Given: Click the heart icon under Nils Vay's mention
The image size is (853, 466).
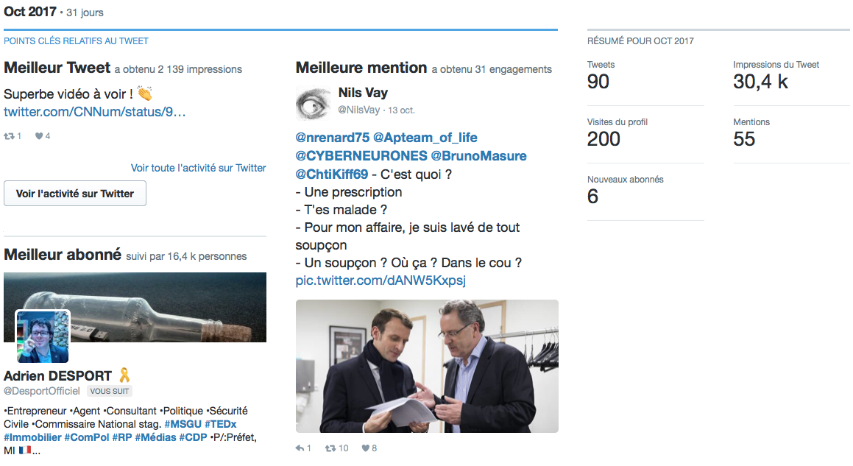Looking at the screenshot, I should click(x=365, y=448).
